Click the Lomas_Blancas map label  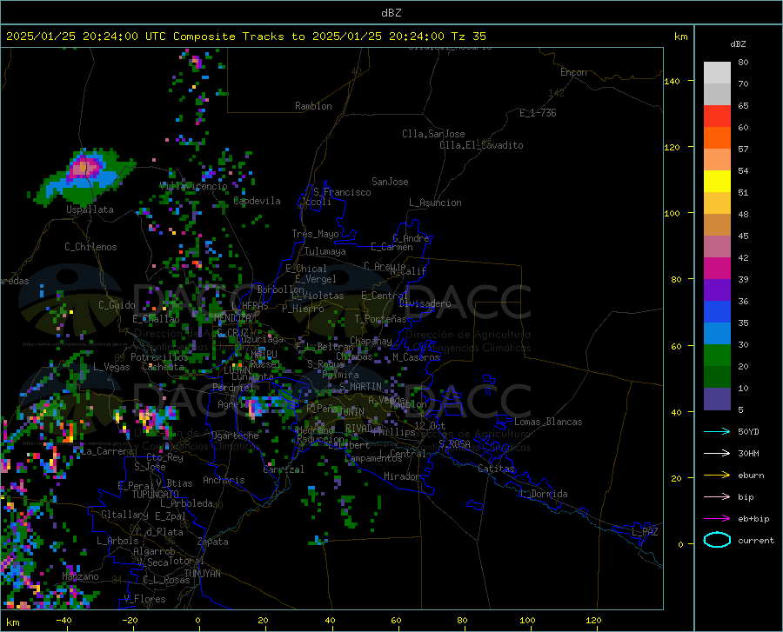pyautogui.click(x=548, y=422)
